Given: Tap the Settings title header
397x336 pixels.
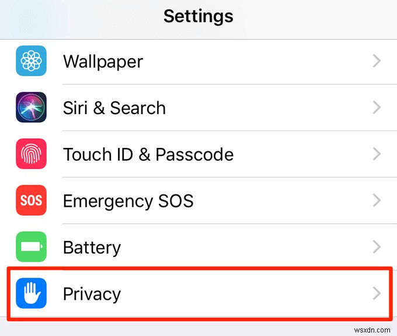Looking at the screenshot, I should [198, 16].
